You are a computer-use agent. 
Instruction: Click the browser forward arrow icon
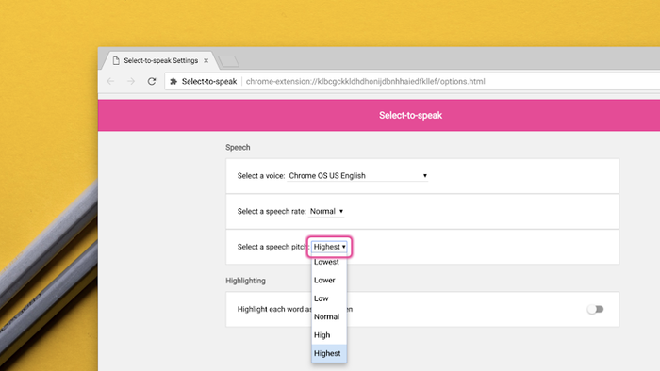click(x=131, y=82)
